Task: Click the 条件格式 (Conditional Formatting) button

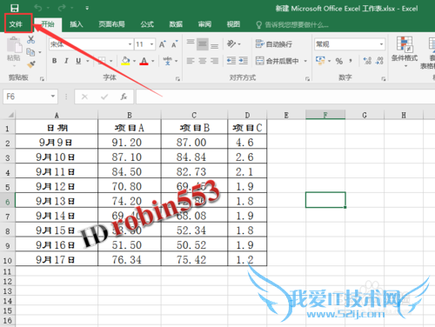Action: (x=405, y=52)
